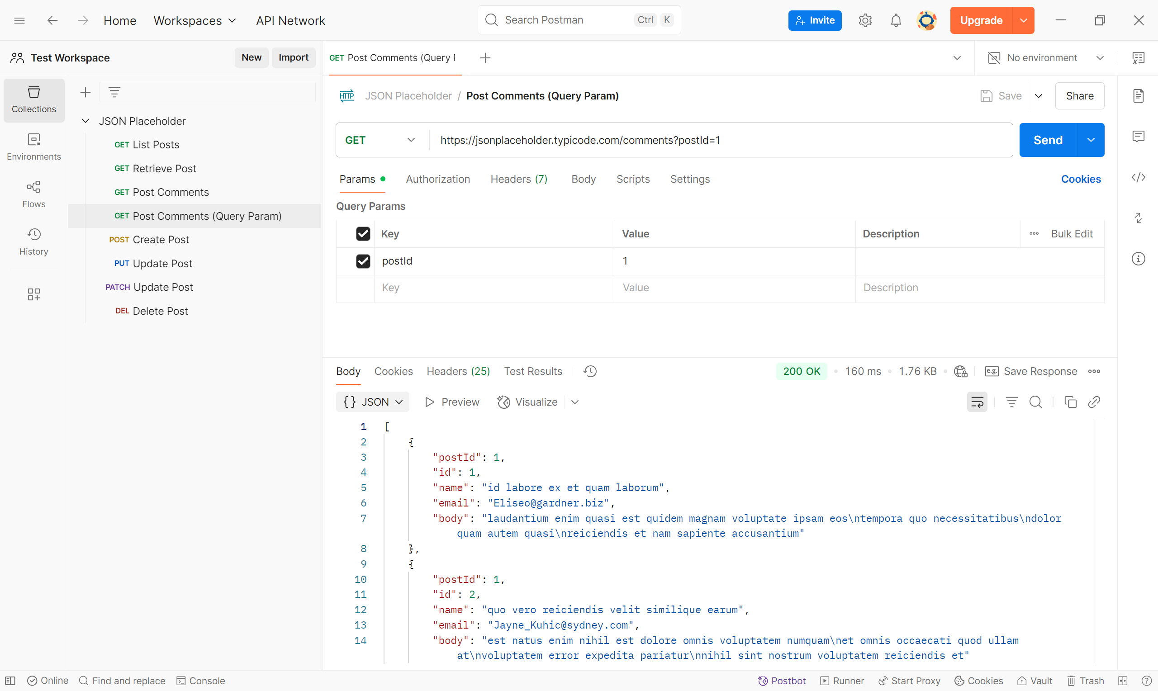
Task: Click Save Response
Action: [1031, 371]
